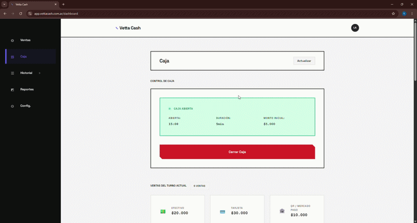The width and height of the screenshot is (417, 223).
Task: Click the Efectivo $20.000 amount
Action: (180, 213)
